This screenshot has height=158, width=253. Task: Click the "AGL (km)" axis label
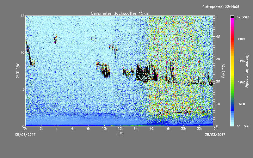[18, 70]
